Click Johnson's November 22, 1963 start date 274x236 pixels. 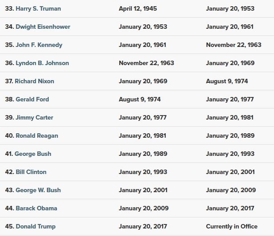146,63
